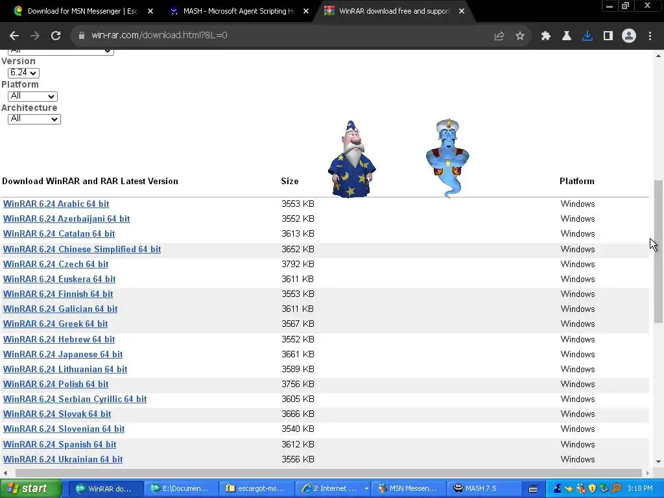This screenshot has height=498, width=664.
Task: Download WinRAR 6.24 Serbian Cyrillic 64 bit
Action: [x=75, y=399]
